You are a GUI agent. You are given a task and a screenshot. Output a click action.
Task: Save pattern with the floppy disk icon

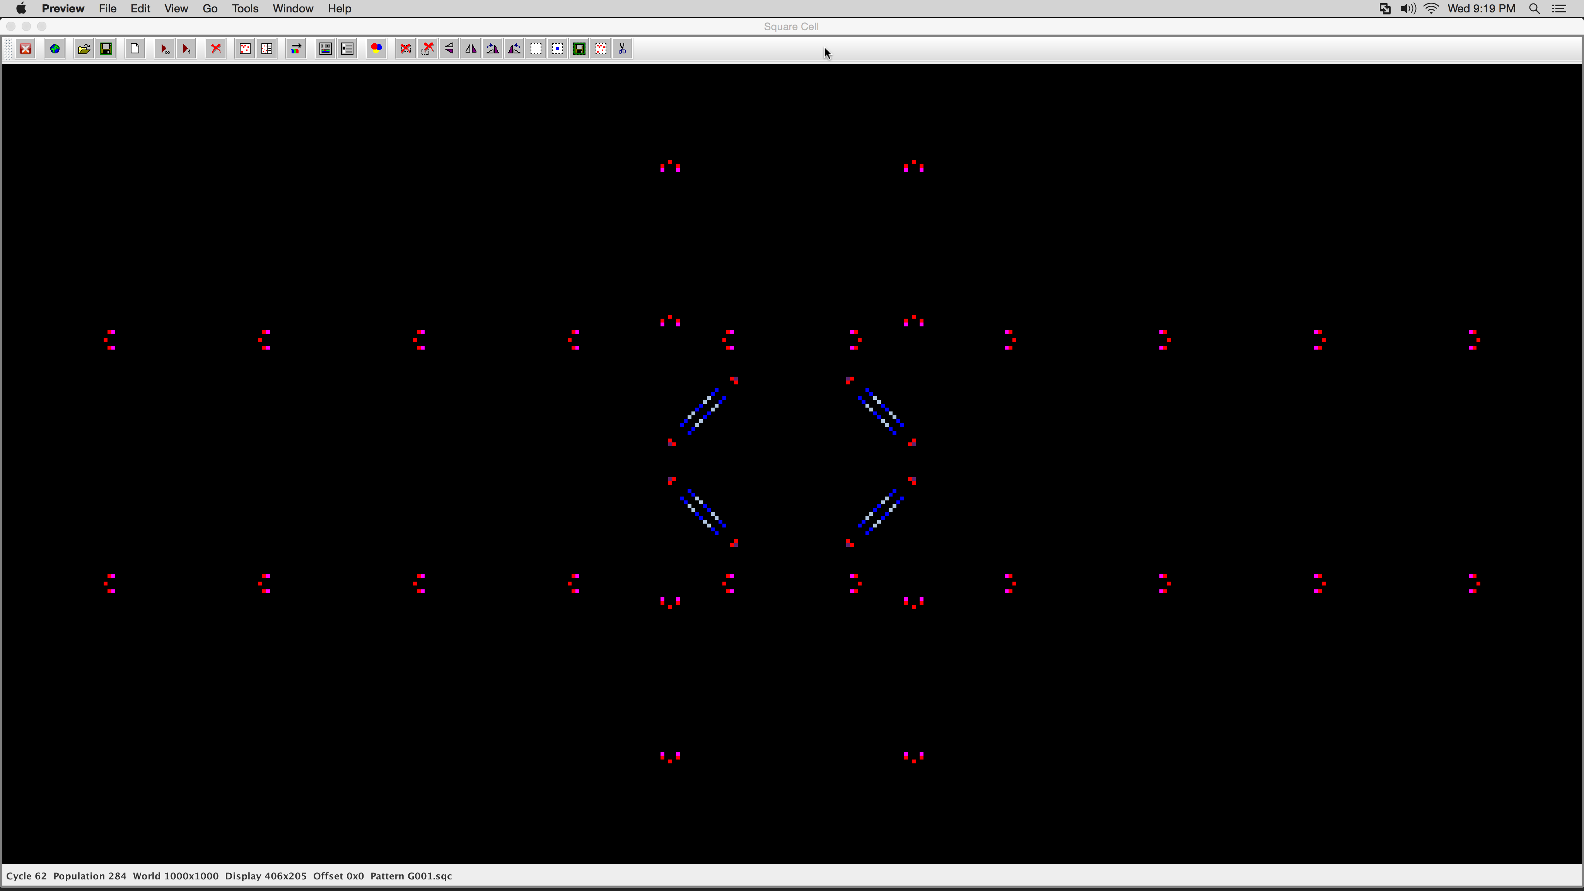(x=106, y=49)
